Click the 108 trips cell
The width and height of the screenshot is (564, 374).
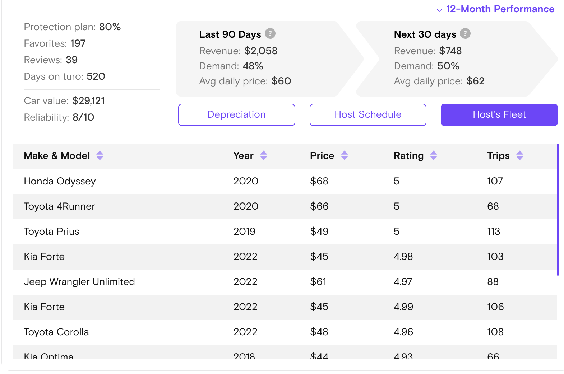coord(495,332)
